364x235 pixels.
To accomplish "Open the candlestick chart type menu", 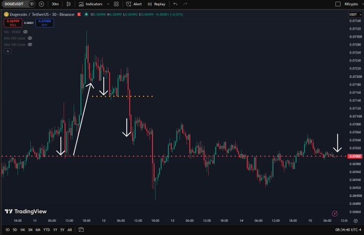I will tap(69, 4).
